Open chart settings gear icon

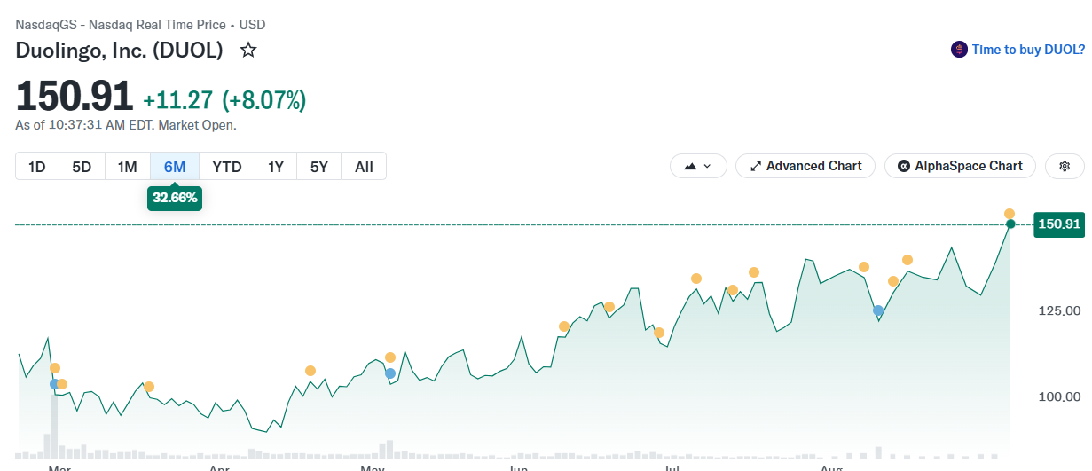pos(1065,166)
